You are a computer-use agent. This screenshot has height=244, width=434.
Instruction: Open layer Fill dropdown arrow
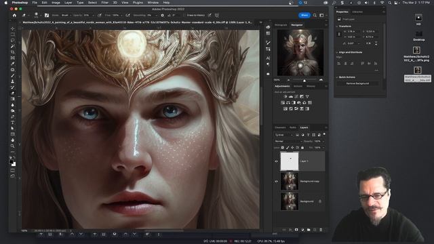point(323,148)
